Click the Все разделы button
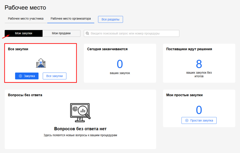This screenshot has height=153, width=240. coord(110,19)
